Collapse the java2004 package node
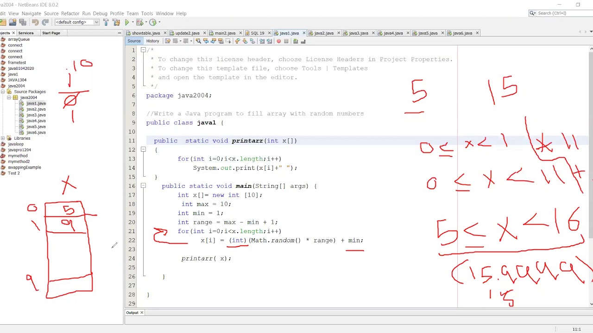 pyautogui.click(x=9, y=98)
